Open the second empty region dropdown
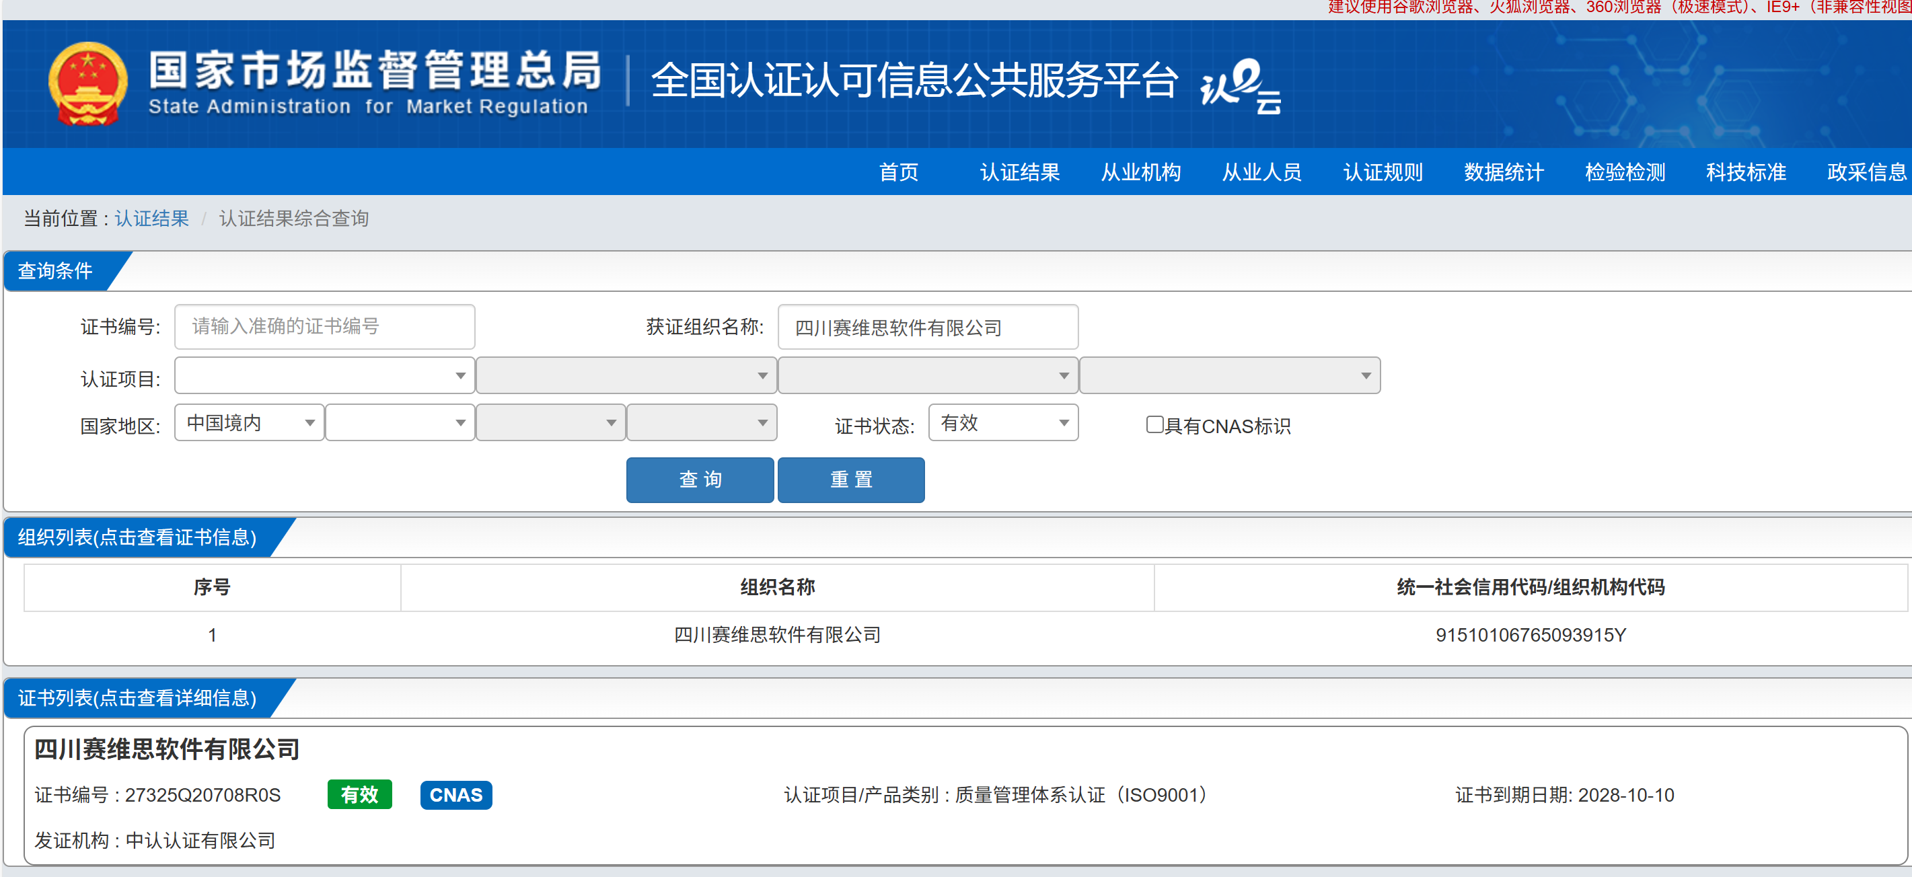Image resolution: width=1912 pixels, height=877 pixels. click(400, 422)
